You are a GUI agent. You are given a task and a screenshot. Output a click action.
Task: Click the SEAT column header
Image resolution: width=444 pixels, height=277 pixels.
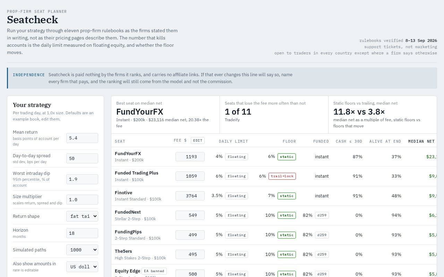click(120, 141)
